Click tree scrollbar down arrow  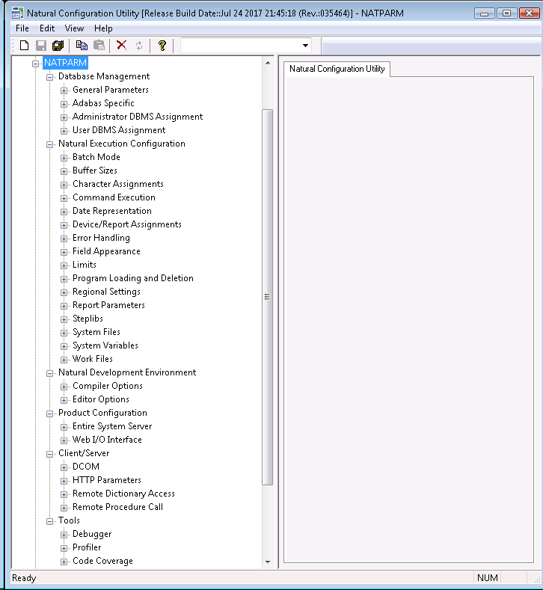[268, 562]
